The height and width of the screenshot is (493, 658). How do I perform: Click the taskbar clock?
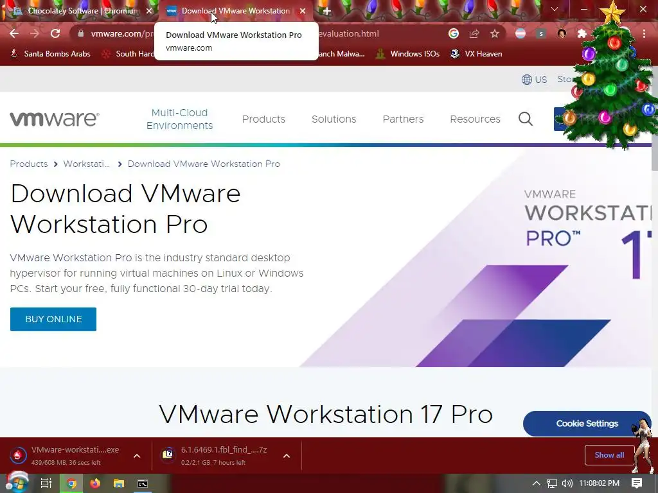click(600, 483)
